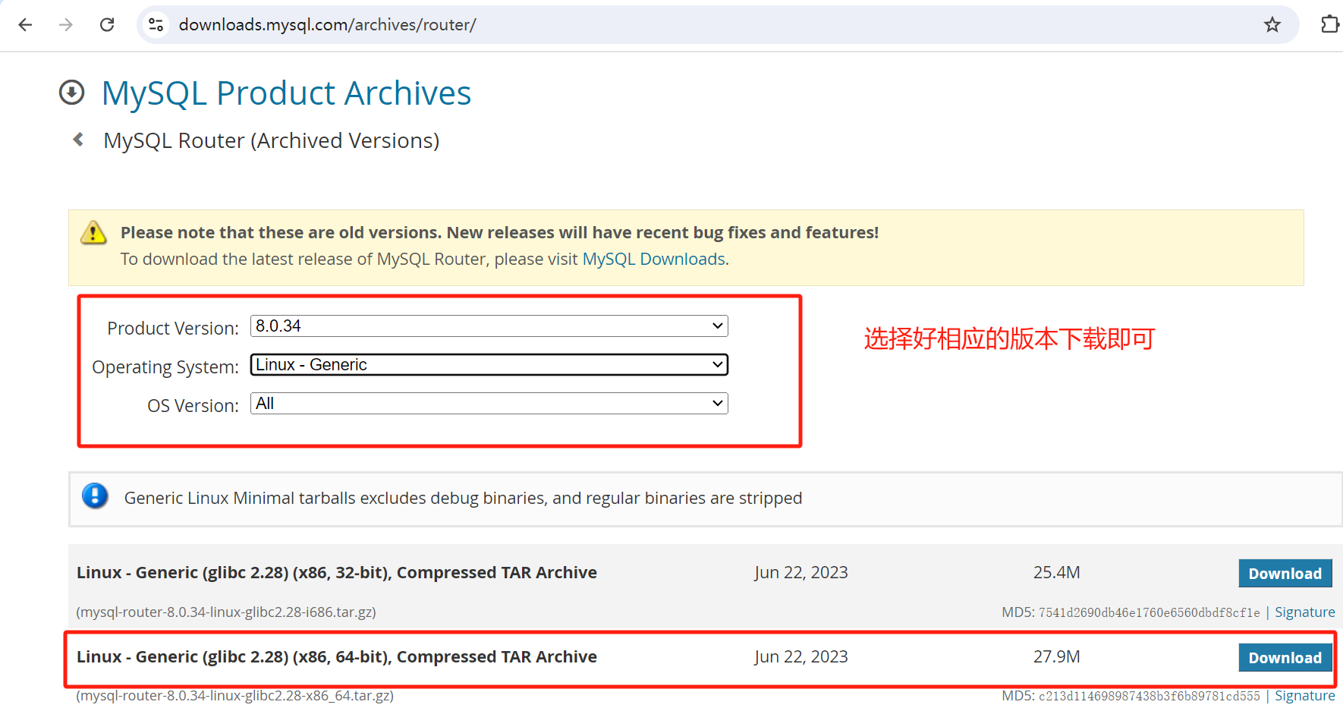Click Signature link for the 32-bit archive
This screenshot has width=1343, height=708.
[x=1304, y=612]
